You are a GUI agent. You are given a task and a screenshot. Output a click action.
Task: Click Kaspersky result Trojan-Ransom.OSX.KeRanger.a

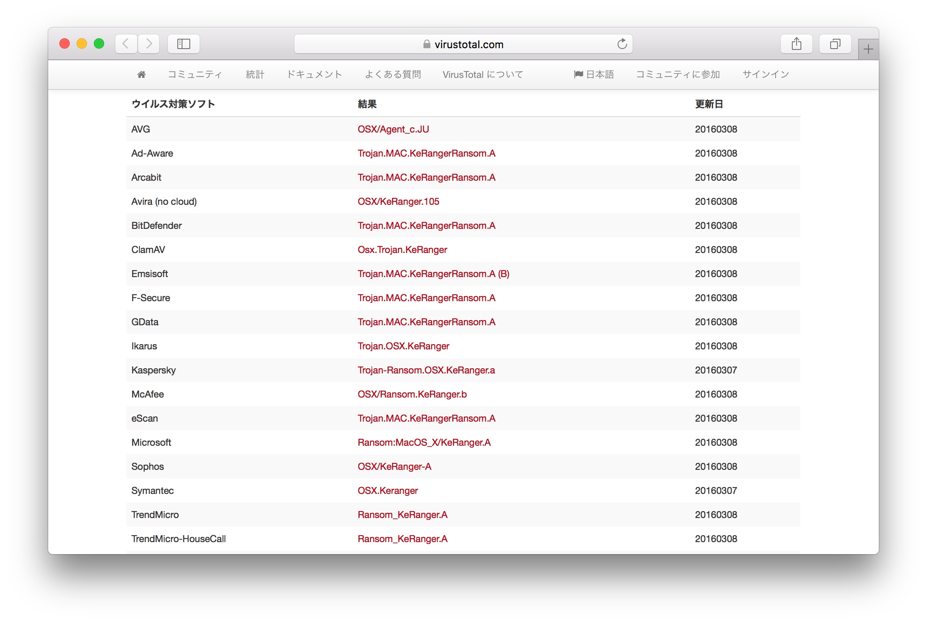coord(426,370)
